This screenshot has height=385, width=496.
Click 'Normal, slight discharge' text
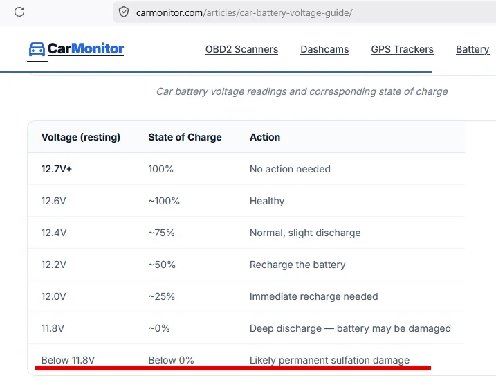pyautogui.click(x=305, y=233)
